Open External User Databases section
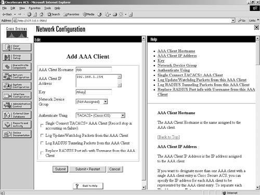Viewport: 260px width, 195px height. [x=17, y=115]
